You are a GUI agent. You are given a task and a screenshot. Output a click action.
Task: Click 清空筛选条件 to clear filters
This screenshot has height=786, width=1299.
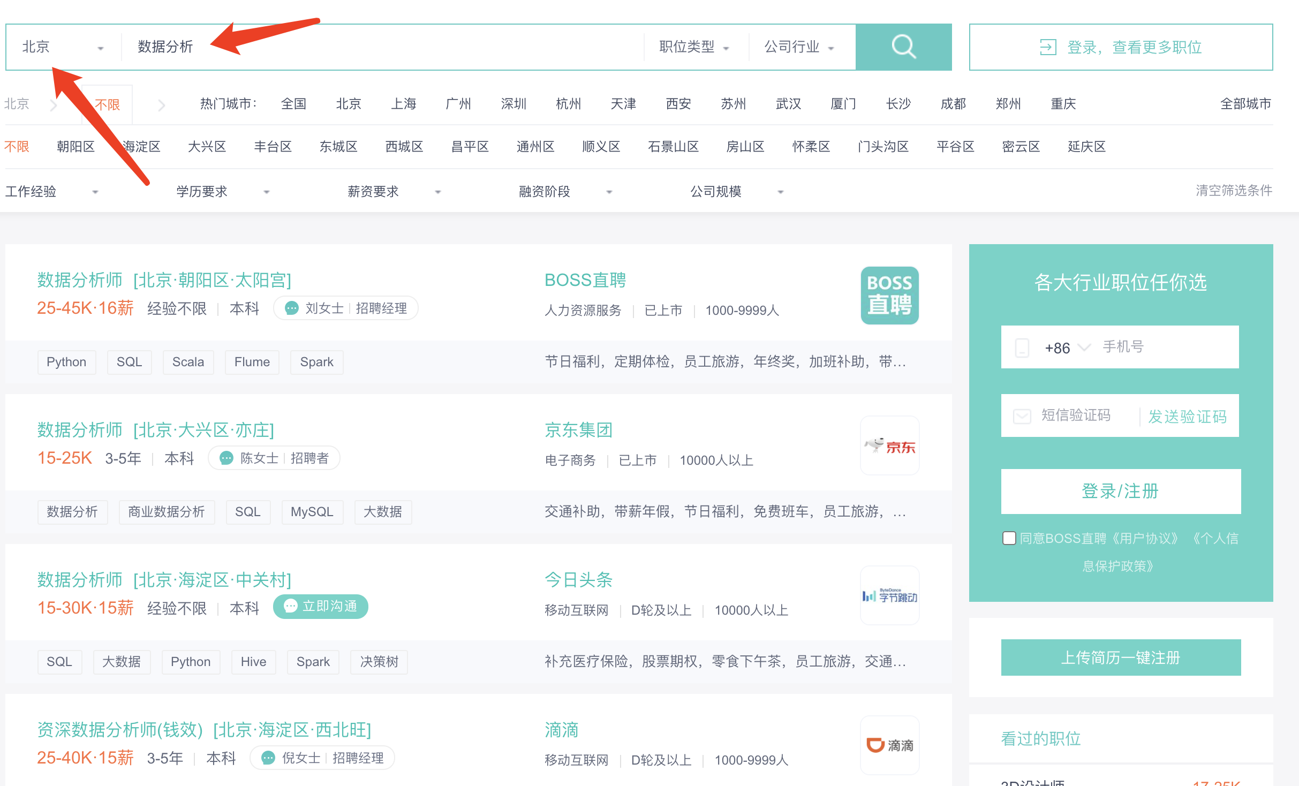click(x=1234, y=191)
